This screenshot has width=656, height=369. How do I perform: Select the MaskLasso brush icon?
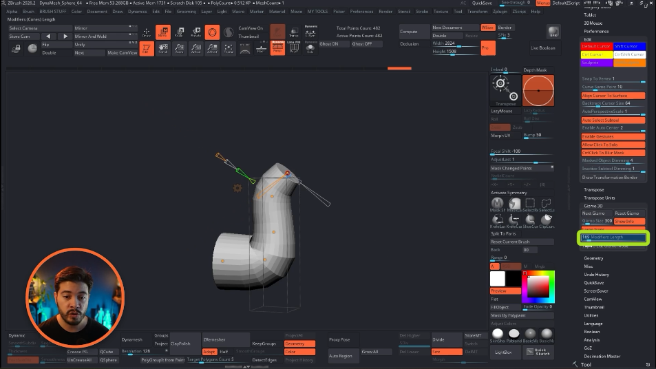[514, 204]
